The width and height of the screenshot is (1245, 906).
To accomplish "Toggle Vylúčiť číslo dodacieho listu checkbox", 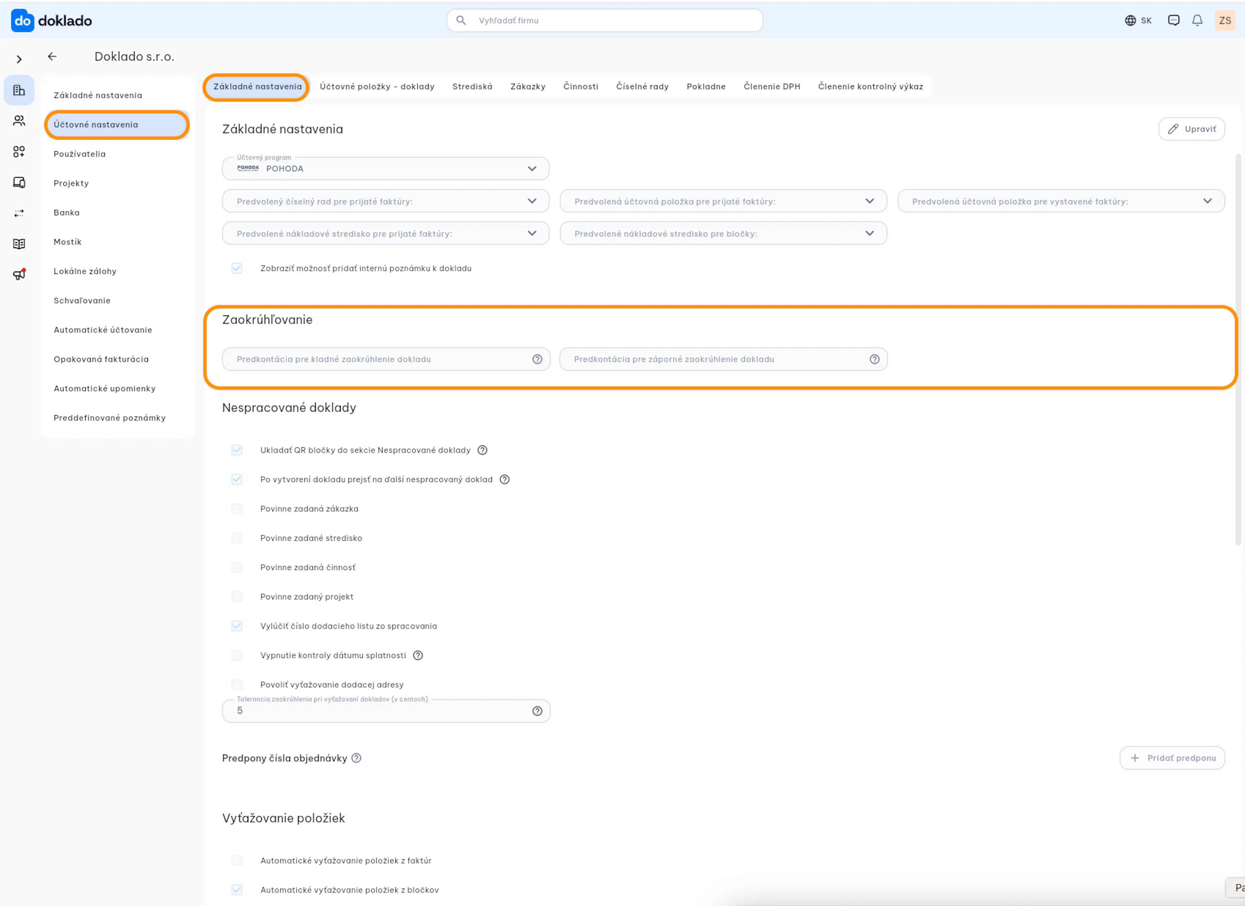I will click(237, 626).
